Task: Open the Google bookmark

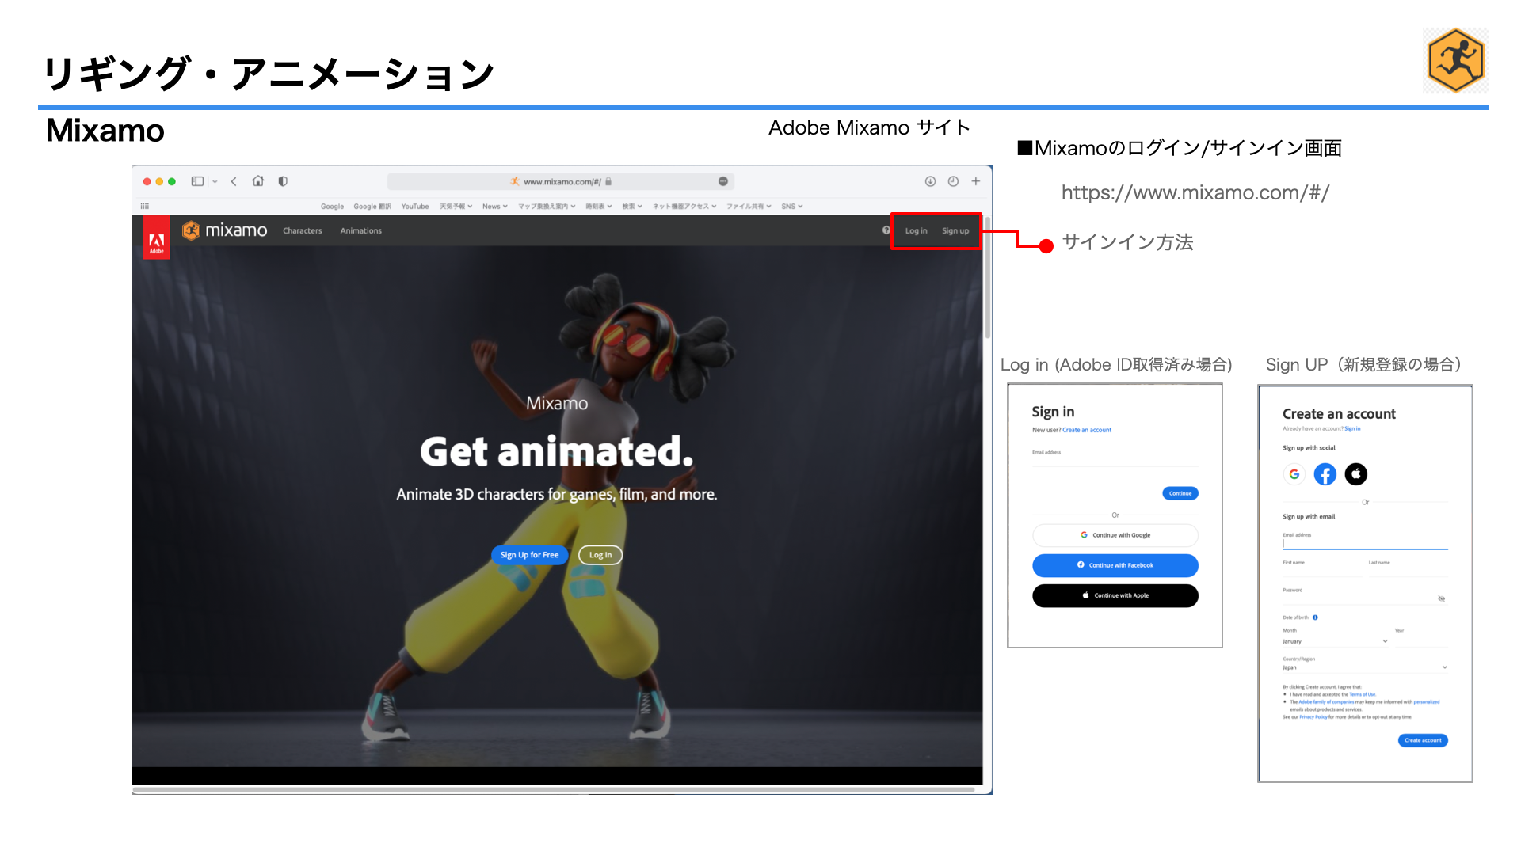Action: coord(332,207)
